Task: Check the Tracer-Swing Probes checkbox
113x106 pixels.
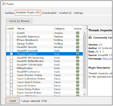Action: point(11,89)
